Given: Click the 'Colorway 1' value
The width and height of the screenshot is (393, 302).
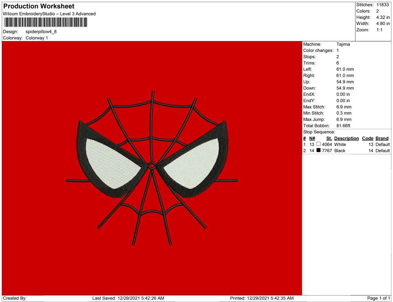Looking at the screenshot, I should tap(37, 38).
